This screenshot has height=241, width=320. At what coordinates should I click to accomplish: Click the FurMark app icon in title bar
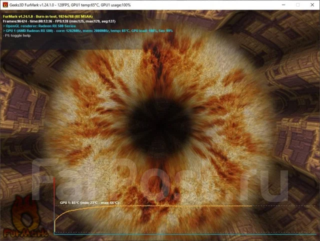coord(5,5)
